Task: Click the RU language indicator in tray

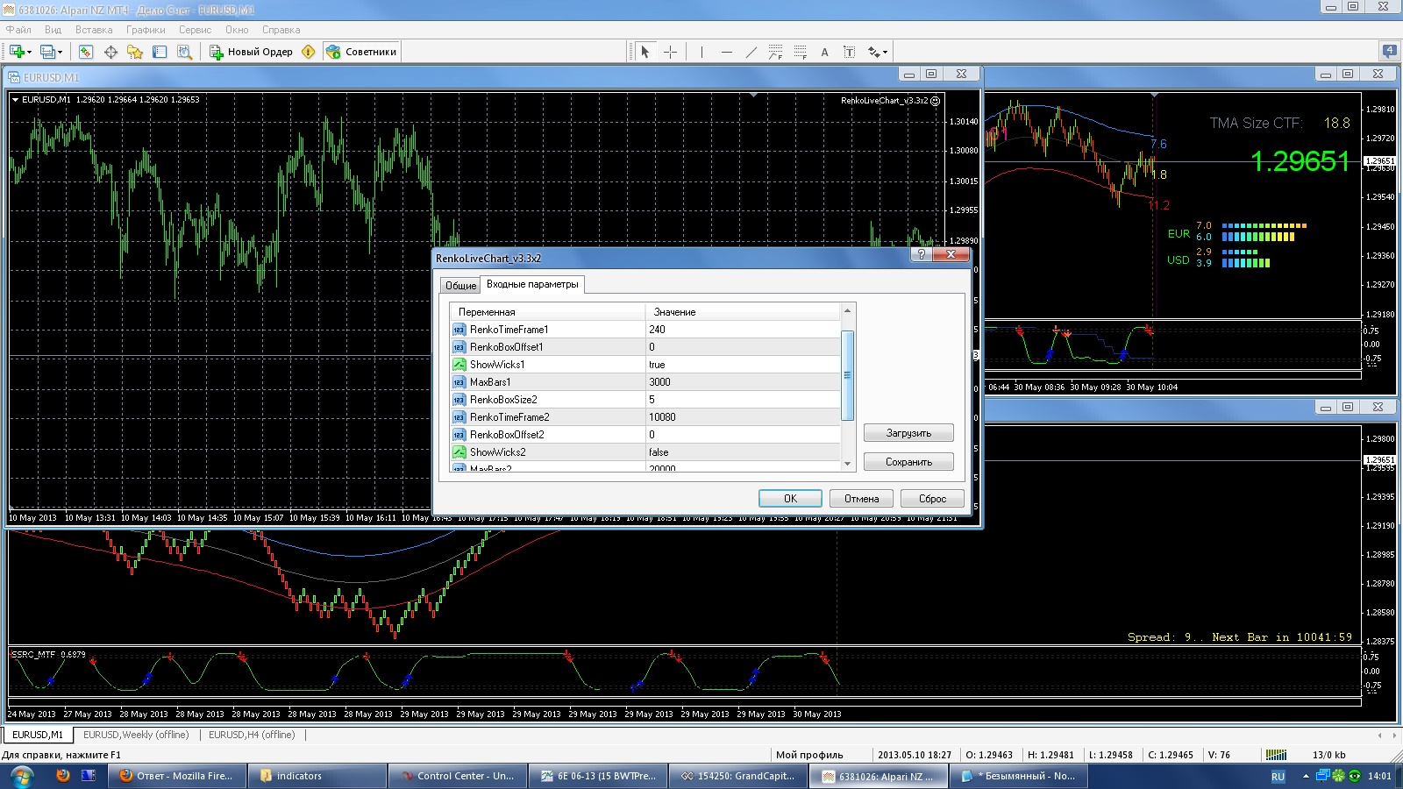Action: [1278, 777]
